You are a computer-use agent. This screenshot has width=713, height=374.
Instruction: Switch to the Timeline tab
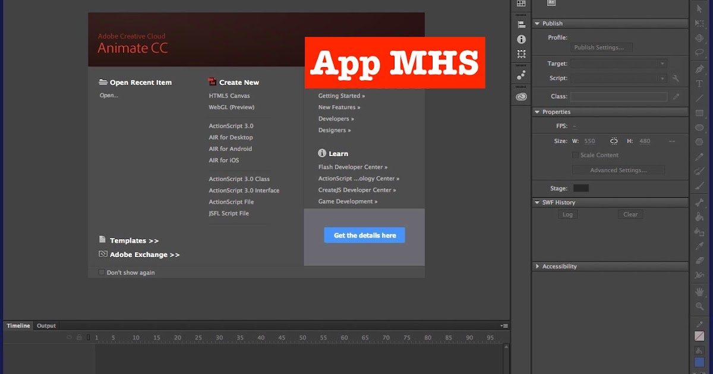(18, 326)
